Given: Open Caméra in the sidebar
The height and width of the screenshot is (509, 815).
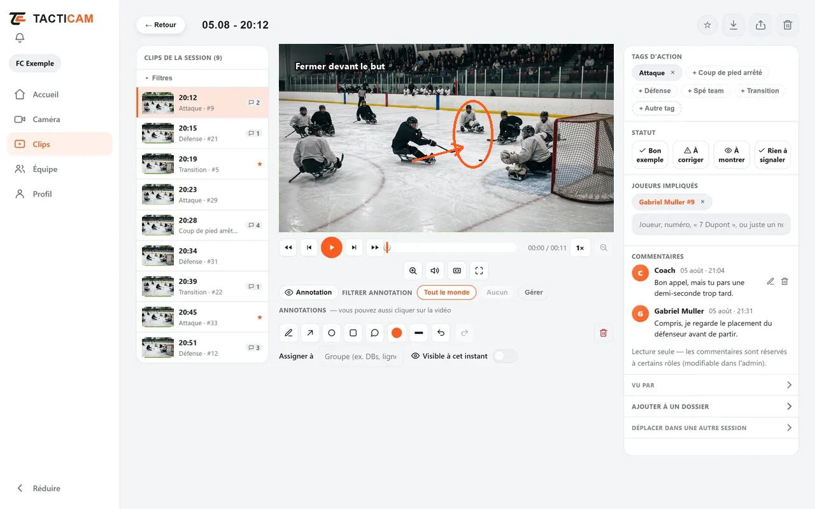Looking at the screenshot, I should coord(60,120).
